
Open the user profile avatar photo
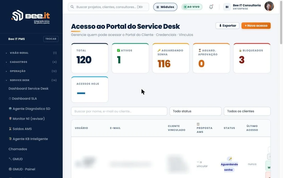pos(269,6)
